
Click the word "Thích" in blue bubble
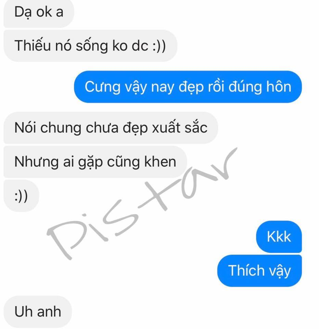[x=246, y=270]
